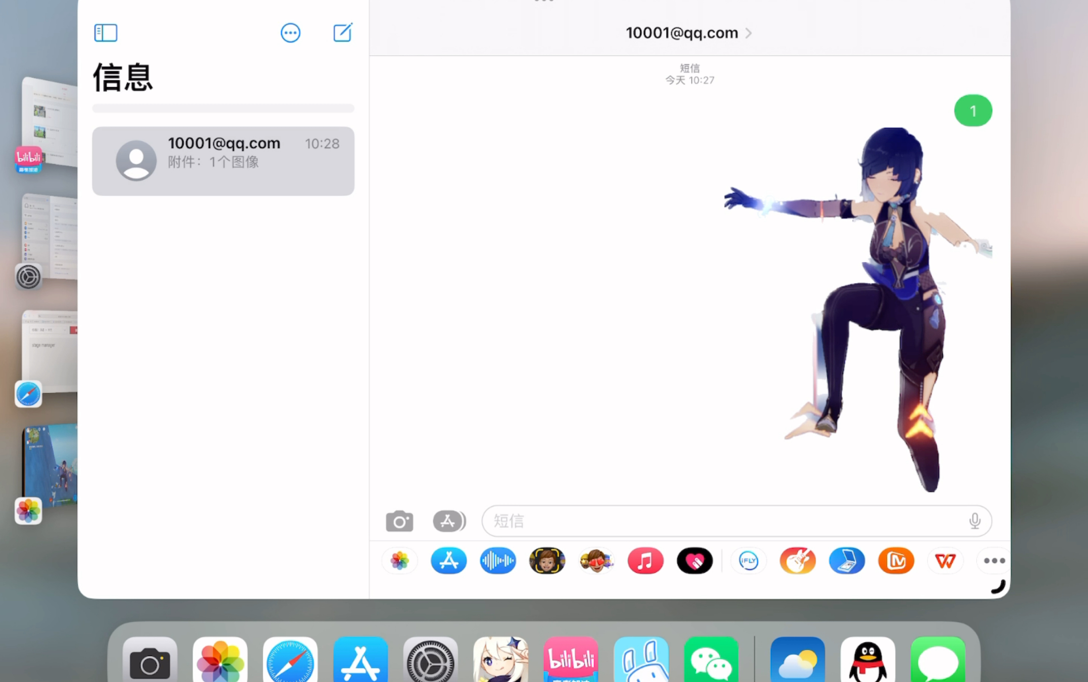1088x682 pixels.
Task: Open WPS app in iMessage strip
Action: [x=945, y=561]
